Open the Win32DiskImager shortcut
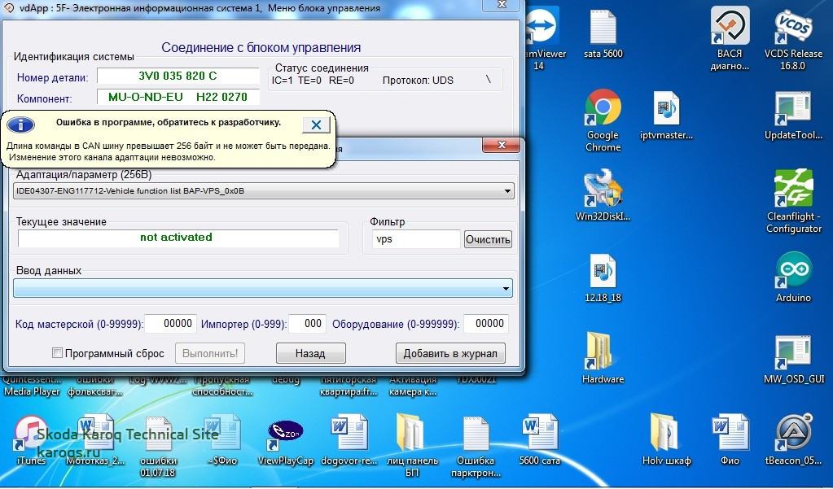The image size is (833, 489). pyautogui.click(x=603, y=189)
